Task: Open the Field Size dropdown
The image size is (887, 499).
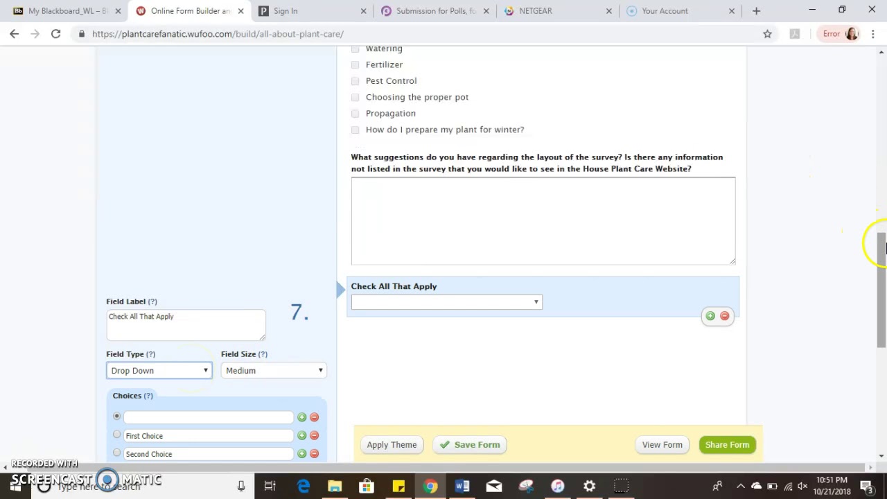Action: 274,371
